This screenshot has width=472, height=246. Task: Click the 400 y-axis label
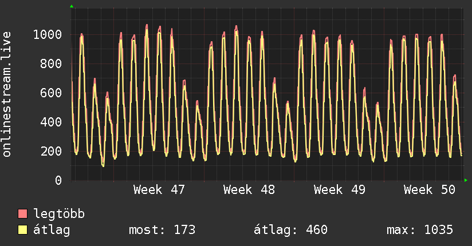click(51, 122)
